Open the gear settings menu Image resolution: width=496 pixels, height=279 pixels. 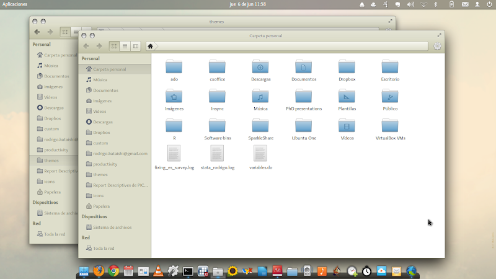click(438, 46)
